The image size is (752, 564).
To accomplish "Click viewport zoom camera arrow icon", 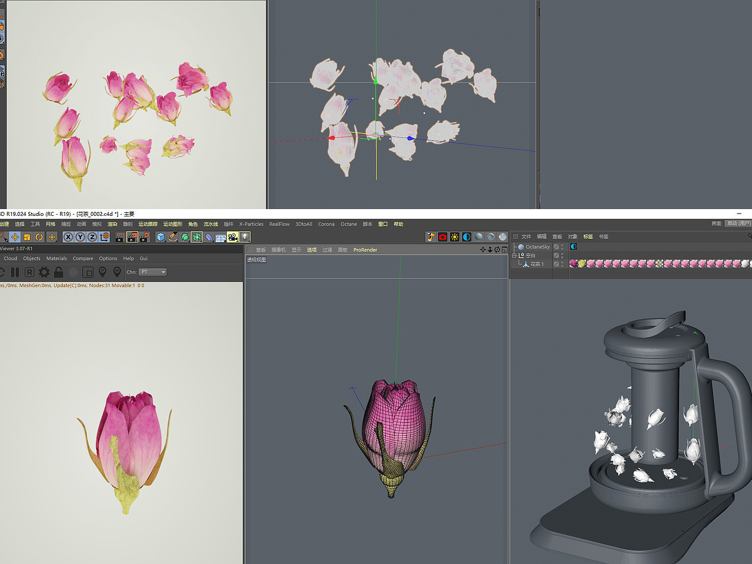I will [490, 250].
